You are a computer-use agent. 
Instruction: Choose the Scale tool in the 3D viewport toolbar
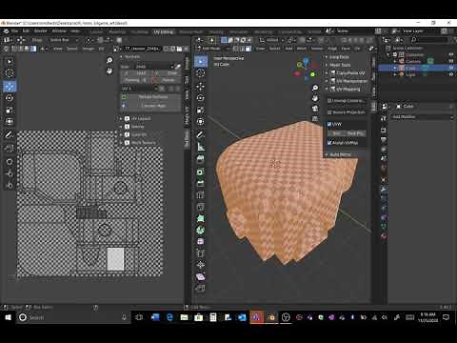tap(201, 110)
